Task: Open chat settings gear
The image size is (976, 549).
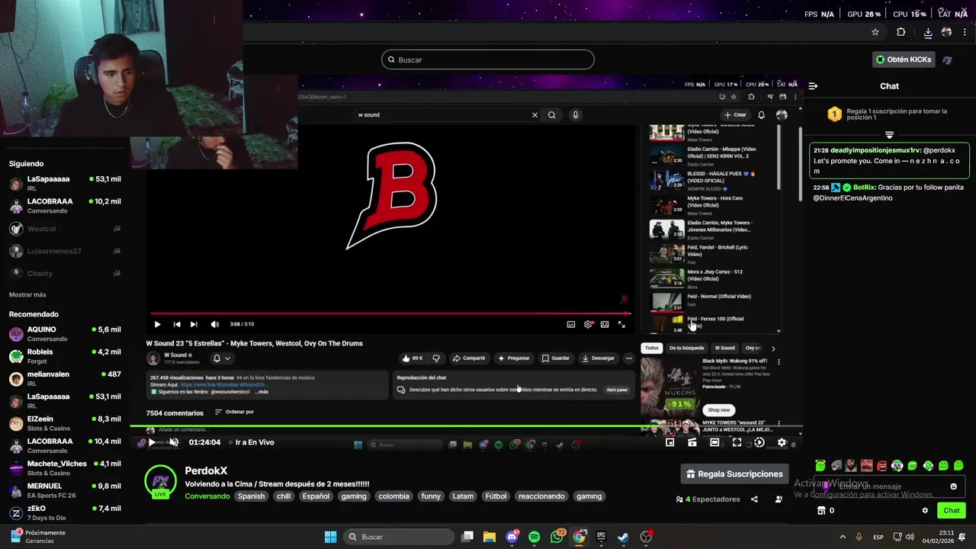Action: coord(925,510)
